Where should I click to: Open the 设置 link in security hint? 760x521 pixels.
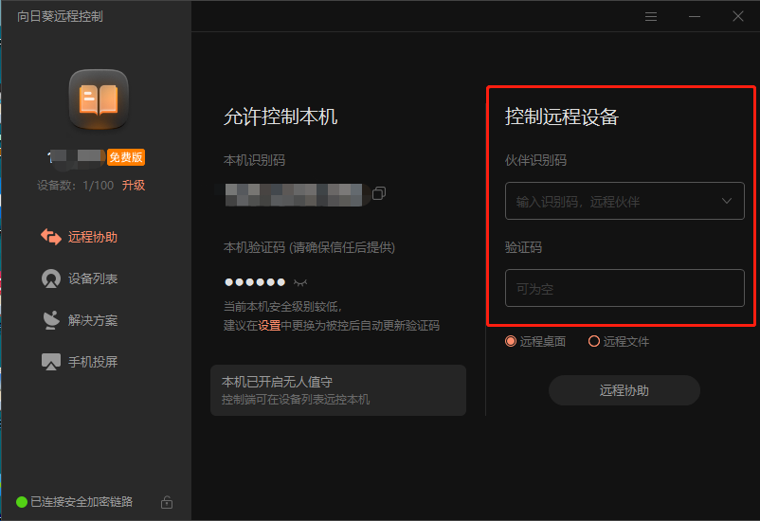tap(269, 325)
